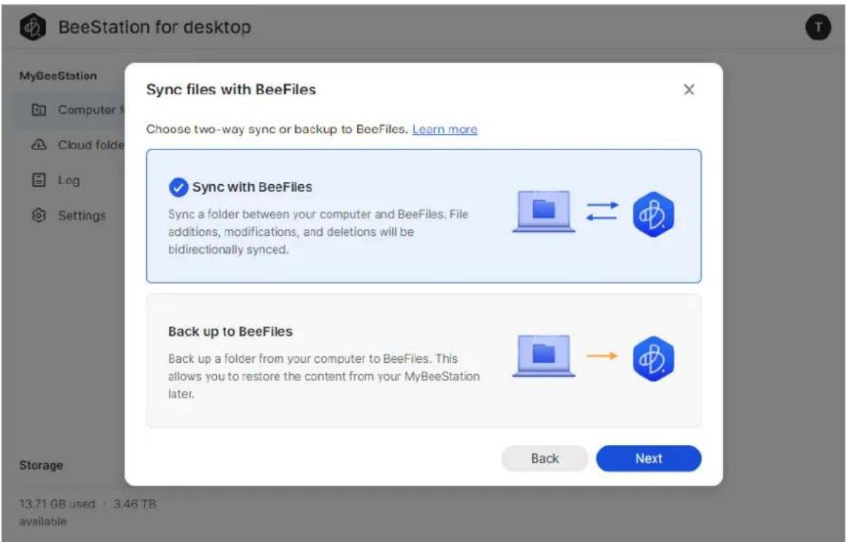Click BeeFiles hexagon icon in sync option
Image resolution: width=846 pixels, height=542 pixels.
(x=653, y=214)
